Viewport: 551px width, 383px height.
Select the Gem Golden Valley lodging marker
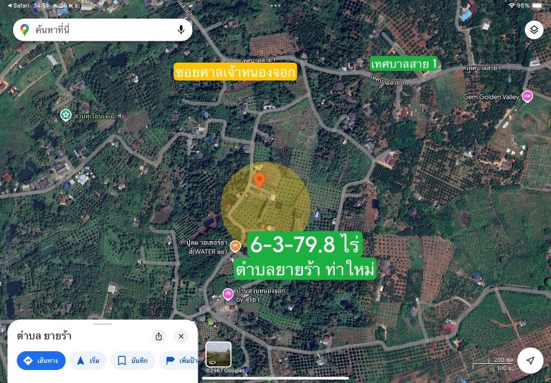click(528, 96)
